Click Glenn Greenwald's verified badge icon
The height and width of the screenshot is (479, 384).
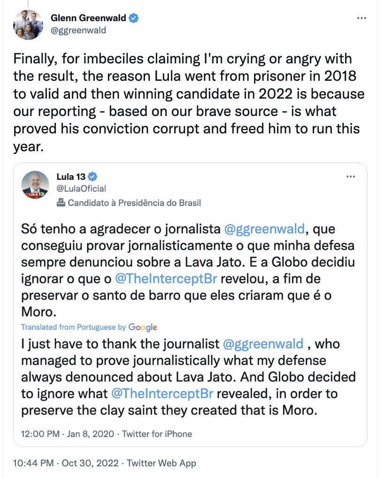(133, 18)
